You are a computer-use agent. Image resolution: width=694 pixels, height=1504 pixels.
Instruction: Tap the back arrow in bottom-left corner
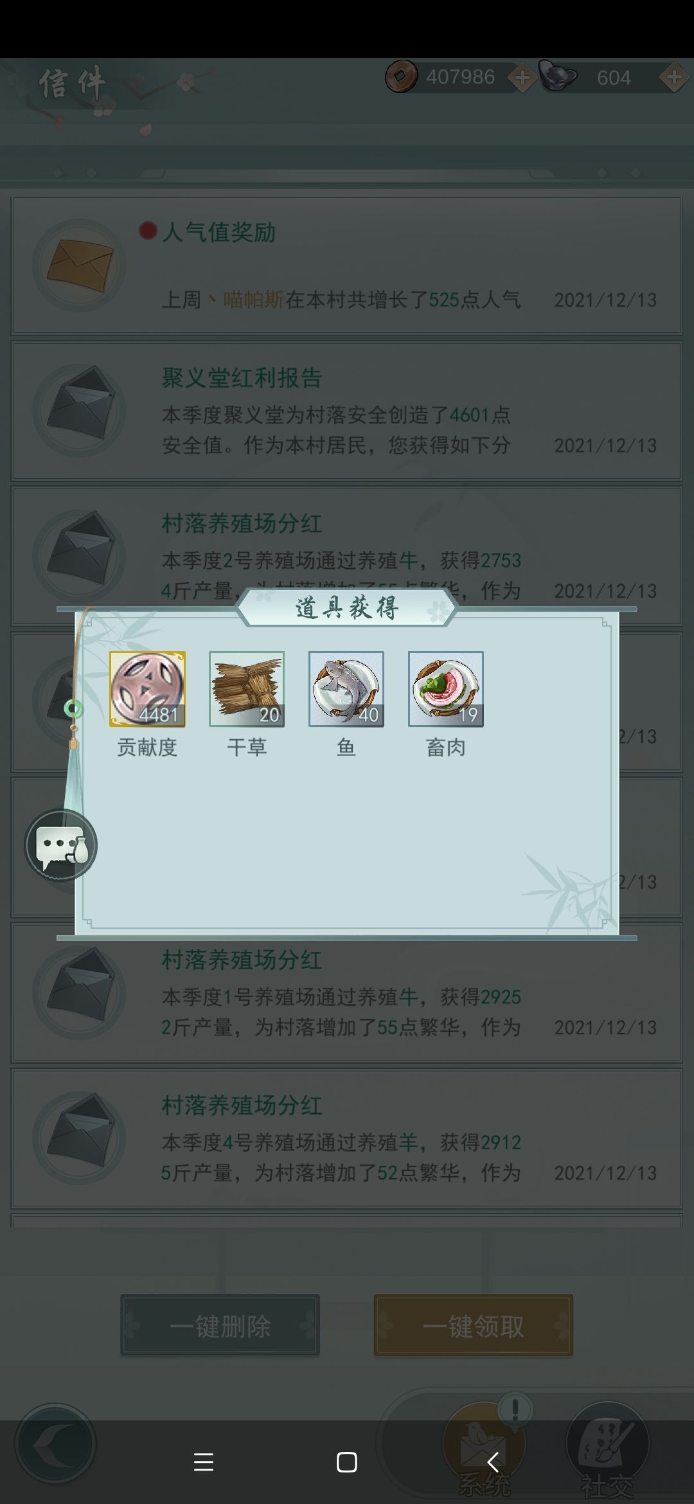pos(55,1443)
